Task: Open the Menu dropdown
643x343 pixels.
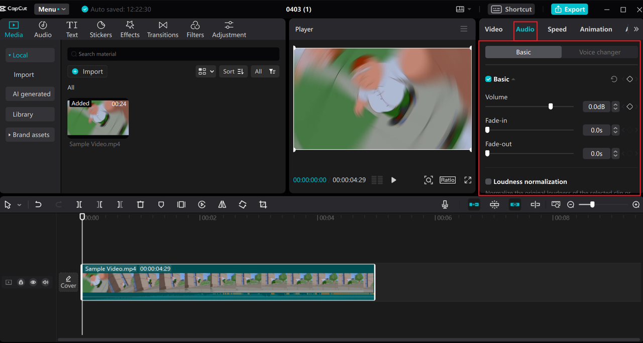Action: pos(52,9)
